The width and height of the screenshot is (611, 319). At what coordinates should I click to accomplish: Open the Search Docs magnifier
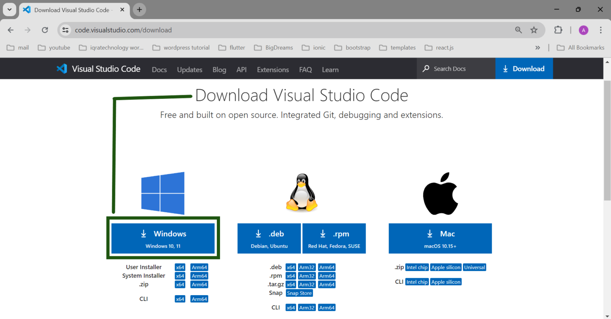(426, 68)
